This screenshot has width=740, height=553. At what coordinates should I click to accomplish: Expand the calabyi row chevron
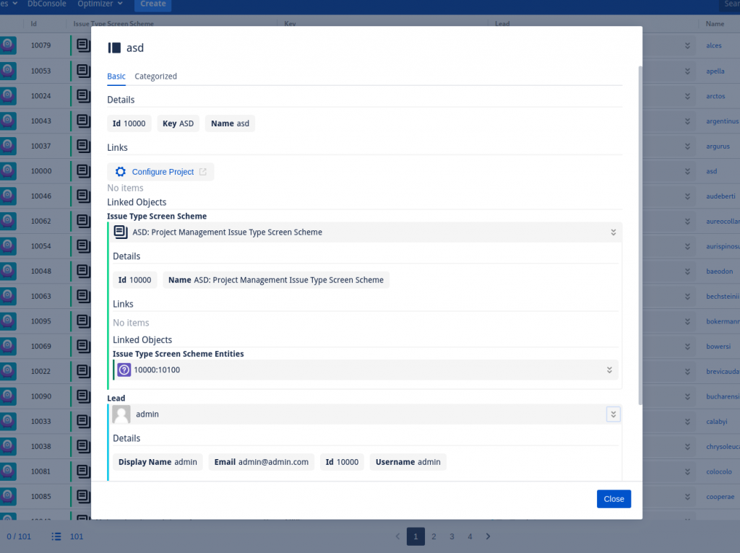[x=687, y=422]
